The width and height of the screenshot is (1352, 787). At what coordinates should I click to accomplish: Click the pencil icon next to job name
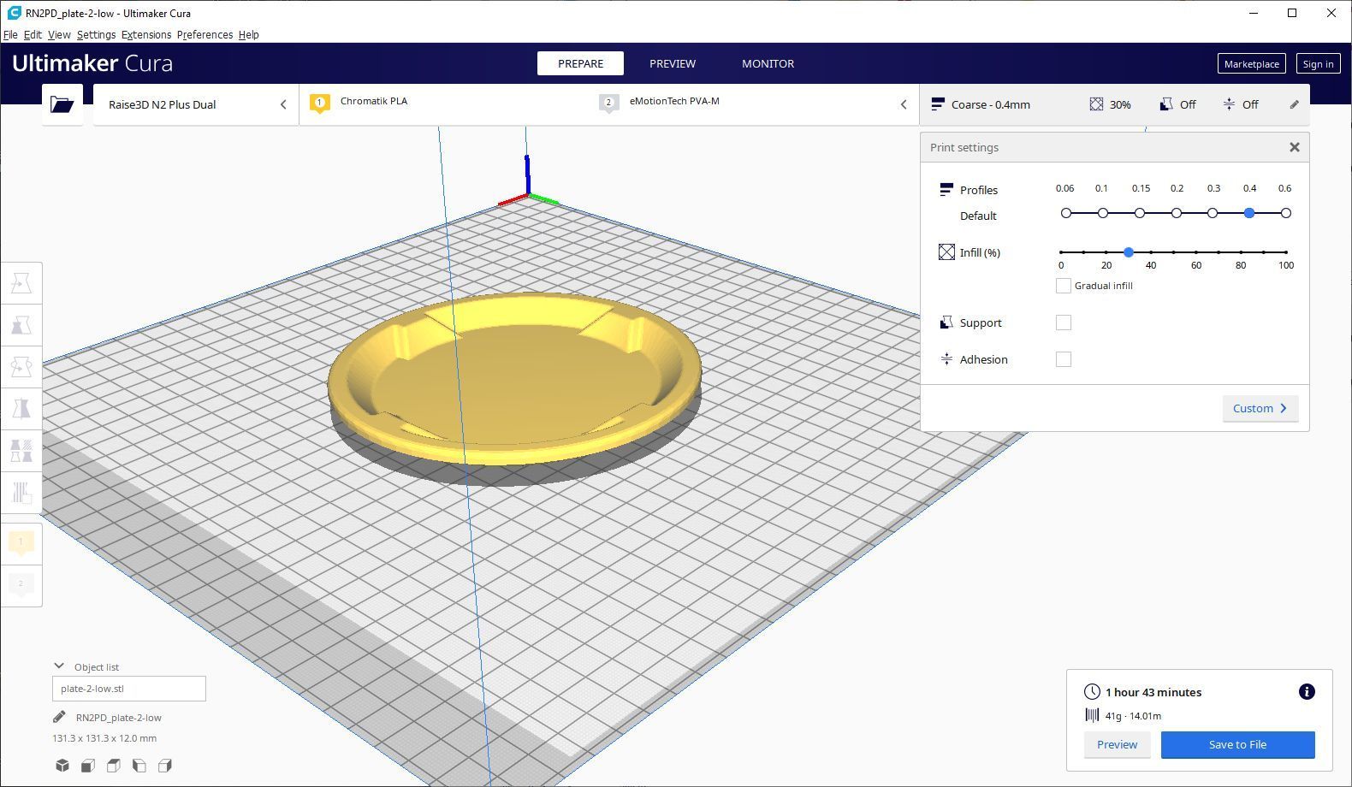(x=59, y=718)
